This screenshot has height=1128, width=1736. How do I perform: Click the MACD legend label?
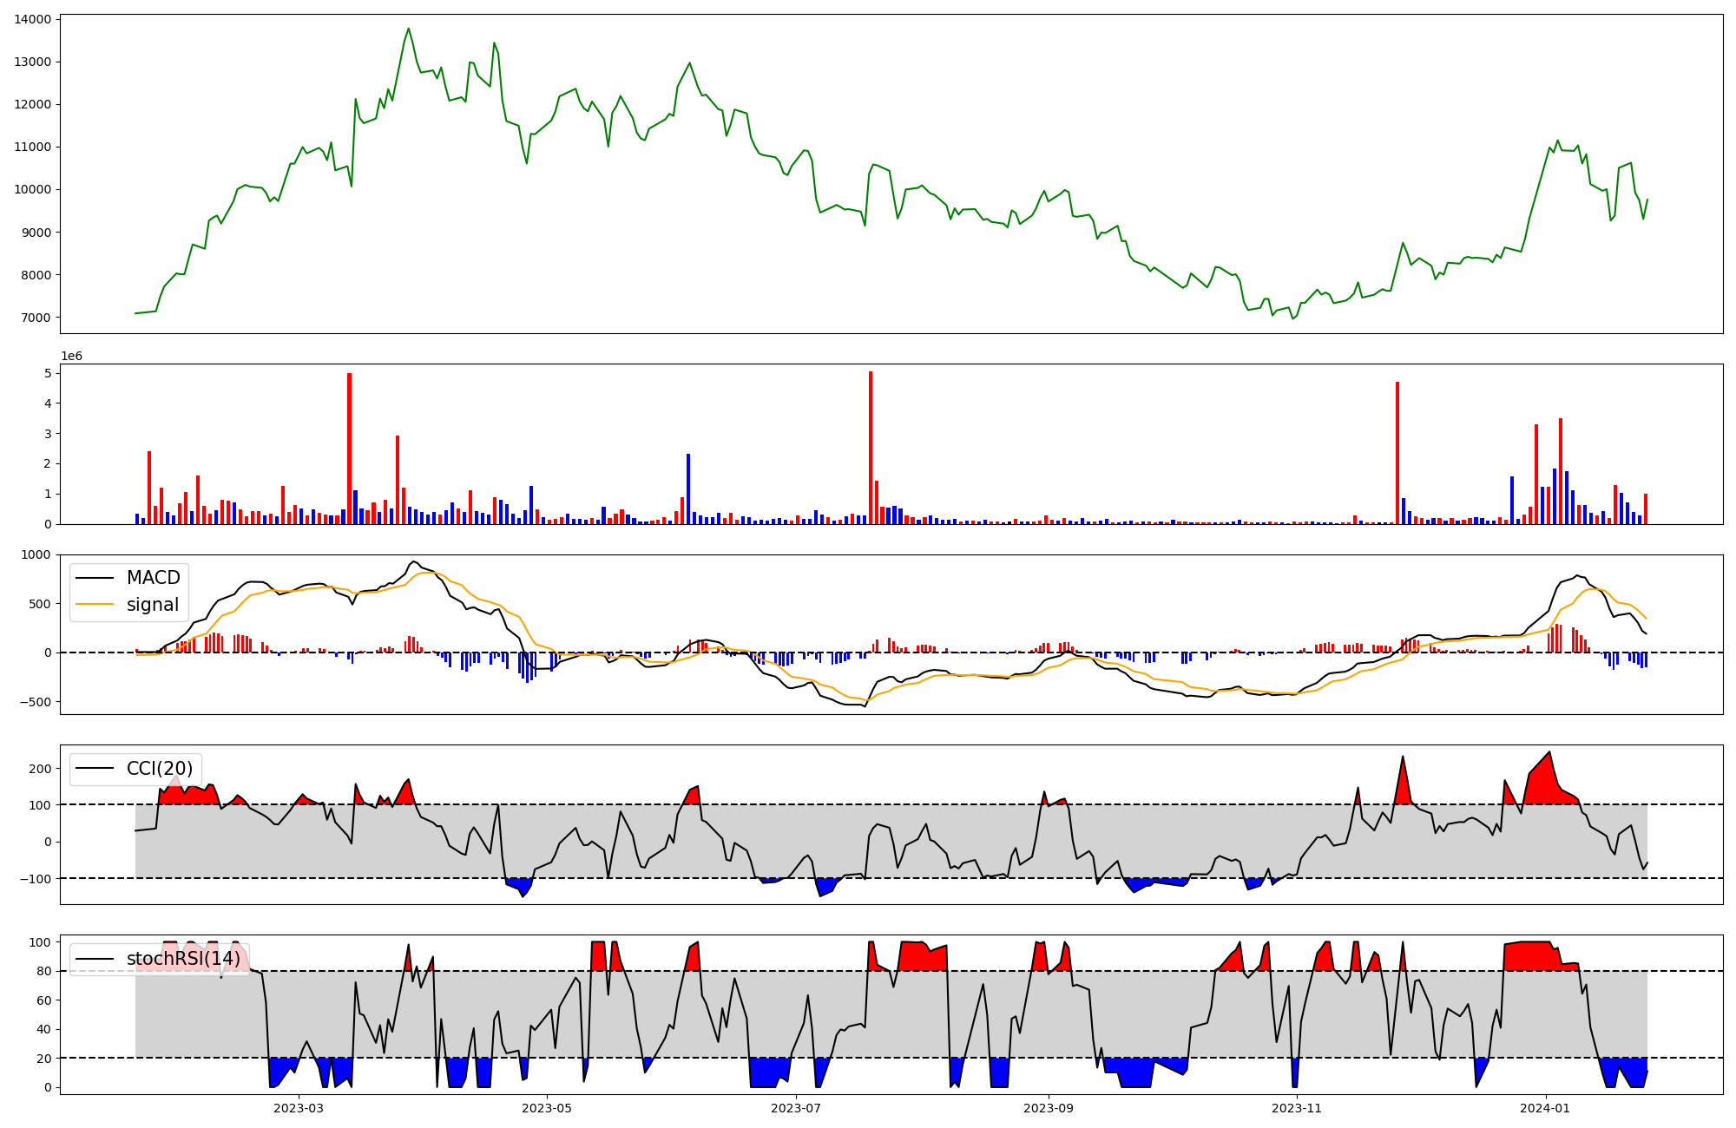(153, 578)
